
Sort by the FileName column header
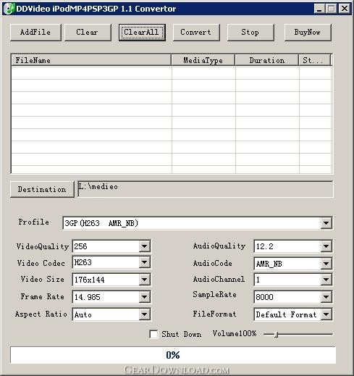pyautogui.click(x=91, y=60)
